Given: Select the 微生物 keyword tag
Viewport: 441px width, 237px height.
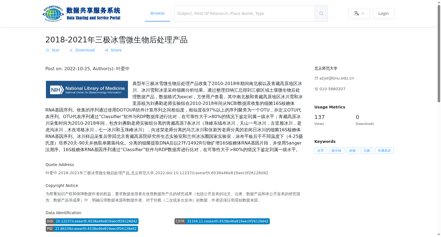Looking at the screenshot, I should [x=336, y=151].
